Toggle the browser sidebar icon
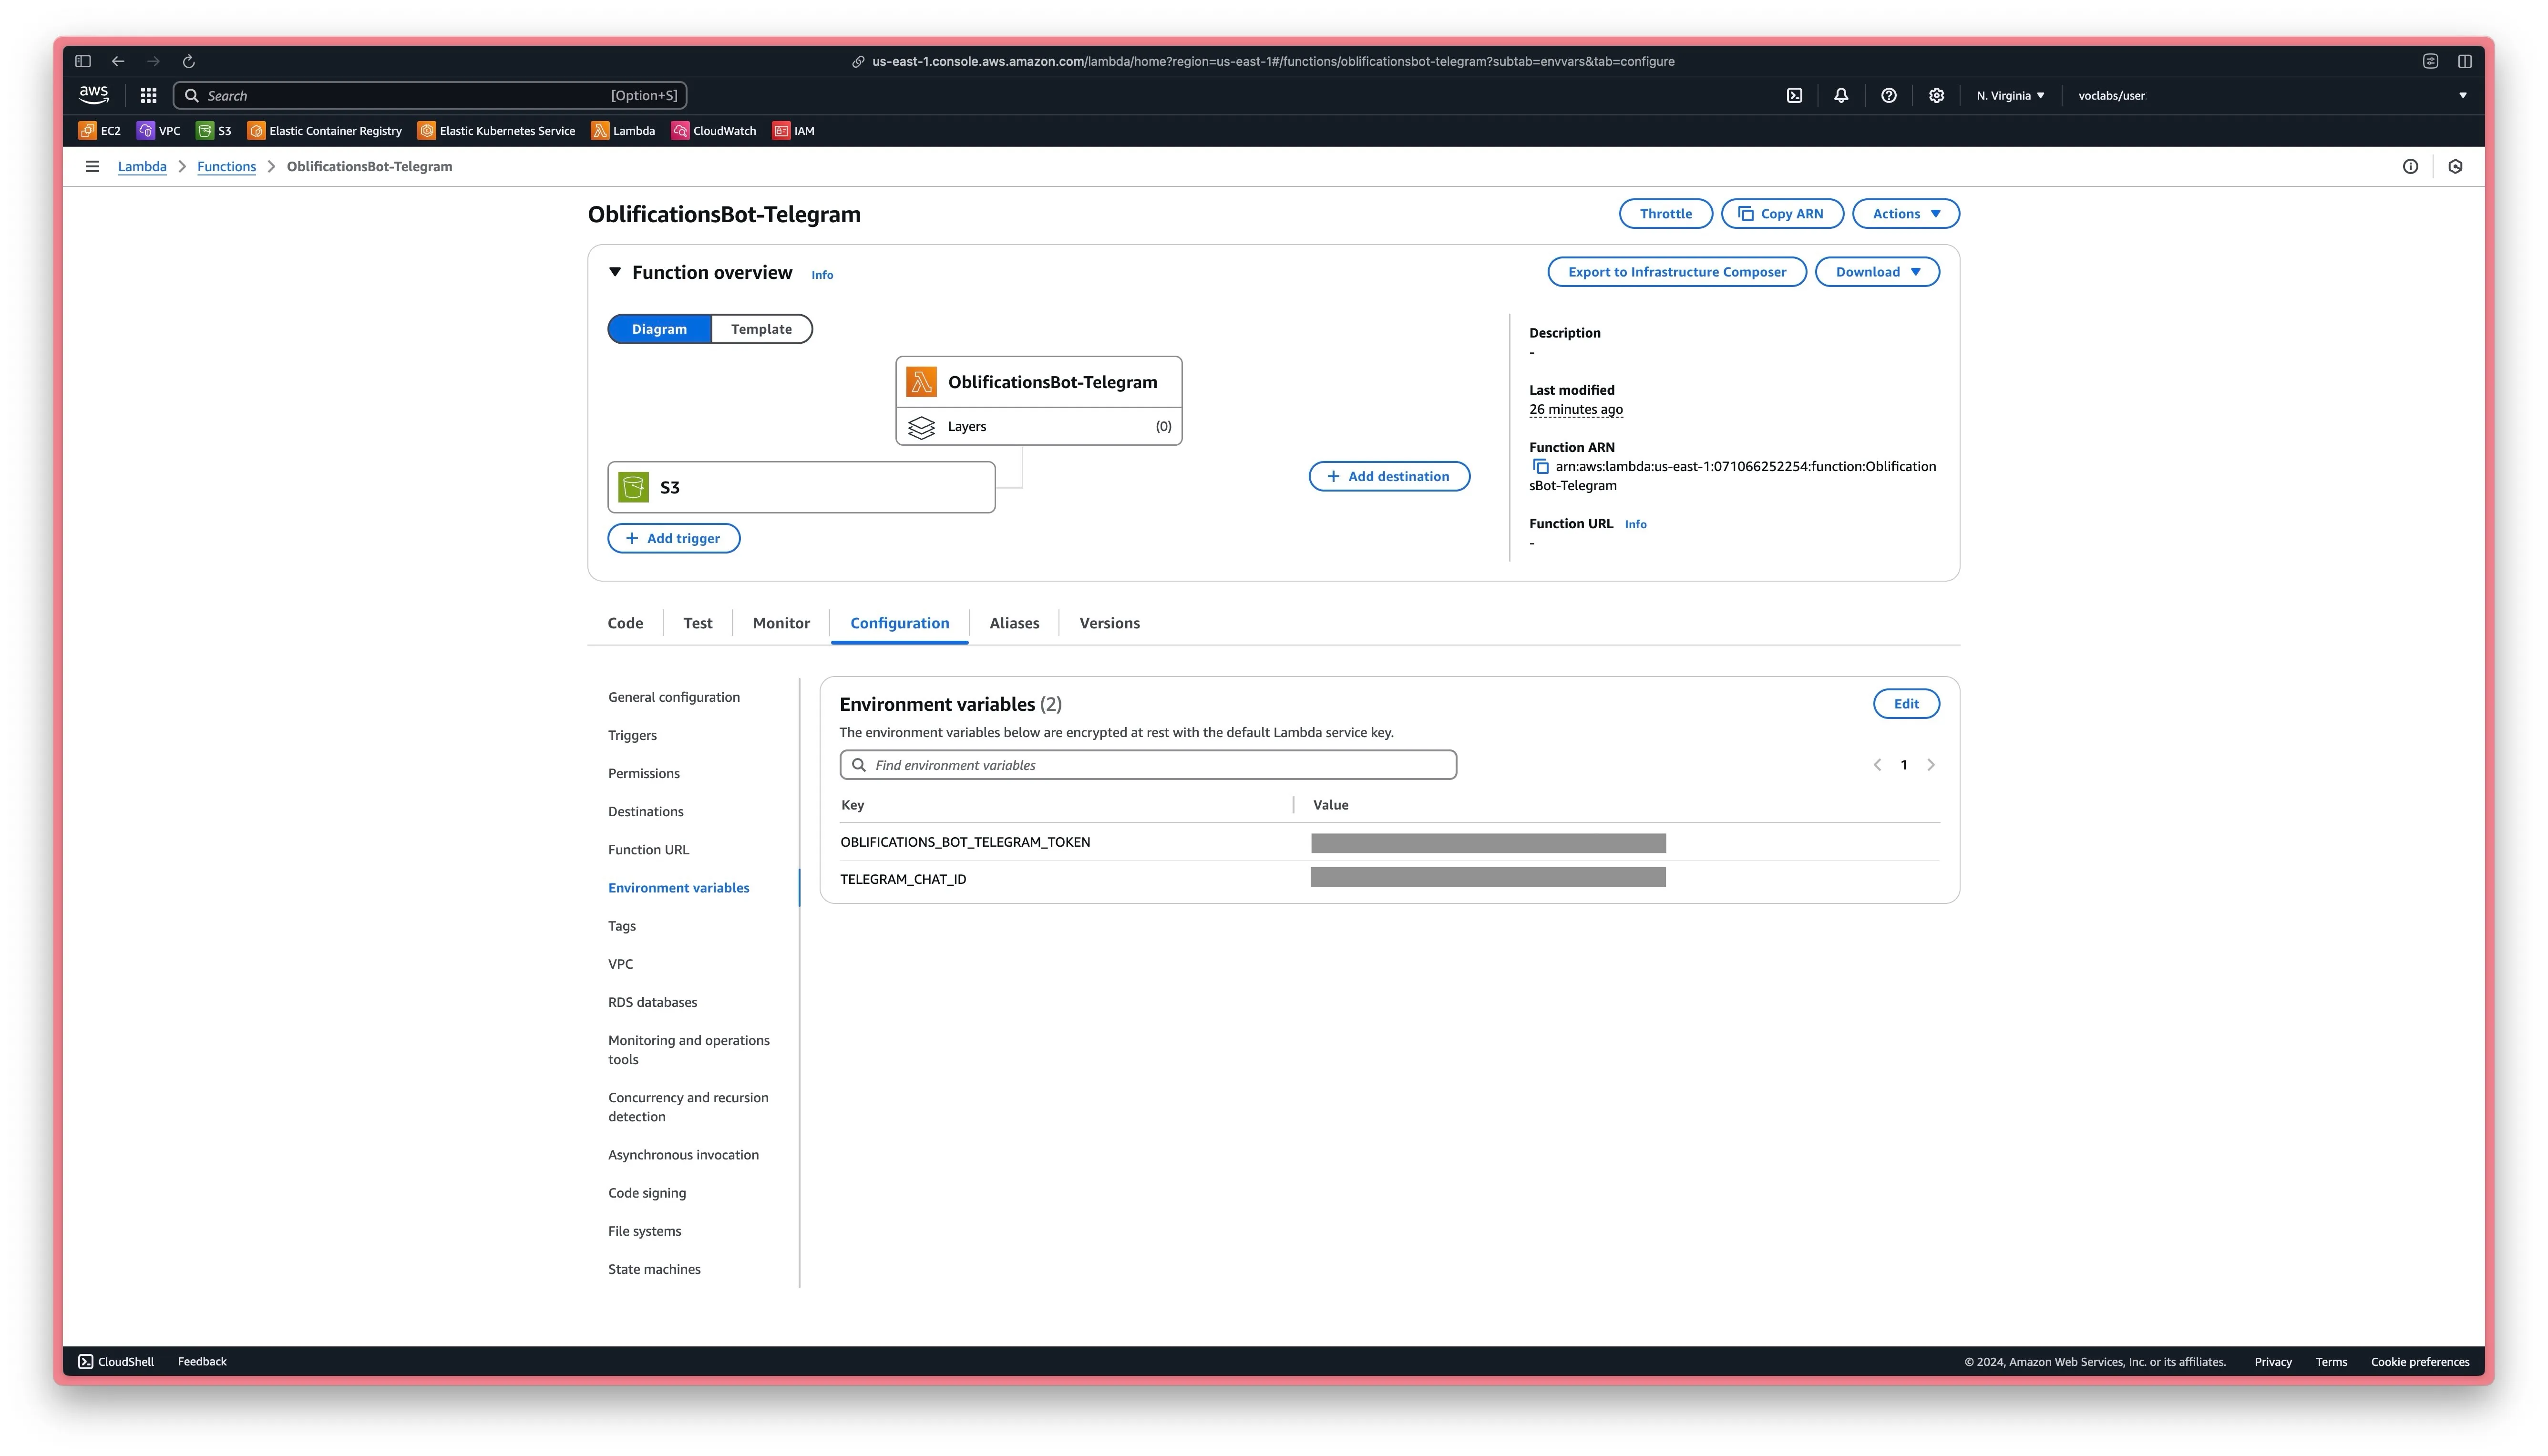Image resolution: width=2548 pixels, height=1456 pixels. [x=83, y=61]
